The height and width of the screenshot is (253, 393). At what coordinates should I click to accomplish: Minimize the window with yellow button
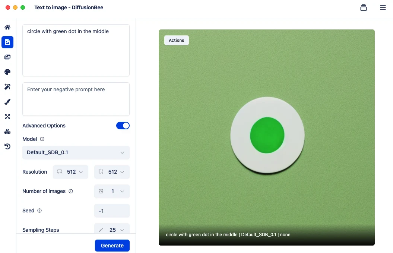[15, 7]
